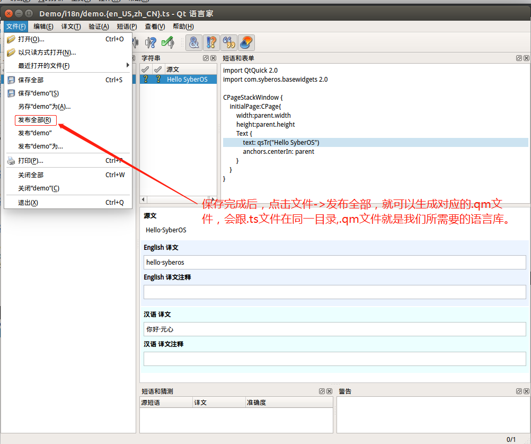Float the Strings (字符串) panel
Screen dimensions: 531x444
click(x=206, y=58)
